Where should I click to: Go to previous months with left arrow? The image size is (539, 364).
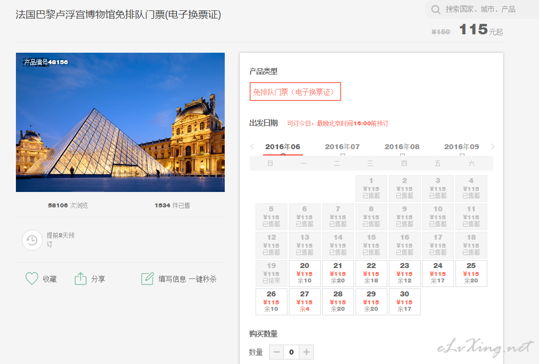point(253,147)
